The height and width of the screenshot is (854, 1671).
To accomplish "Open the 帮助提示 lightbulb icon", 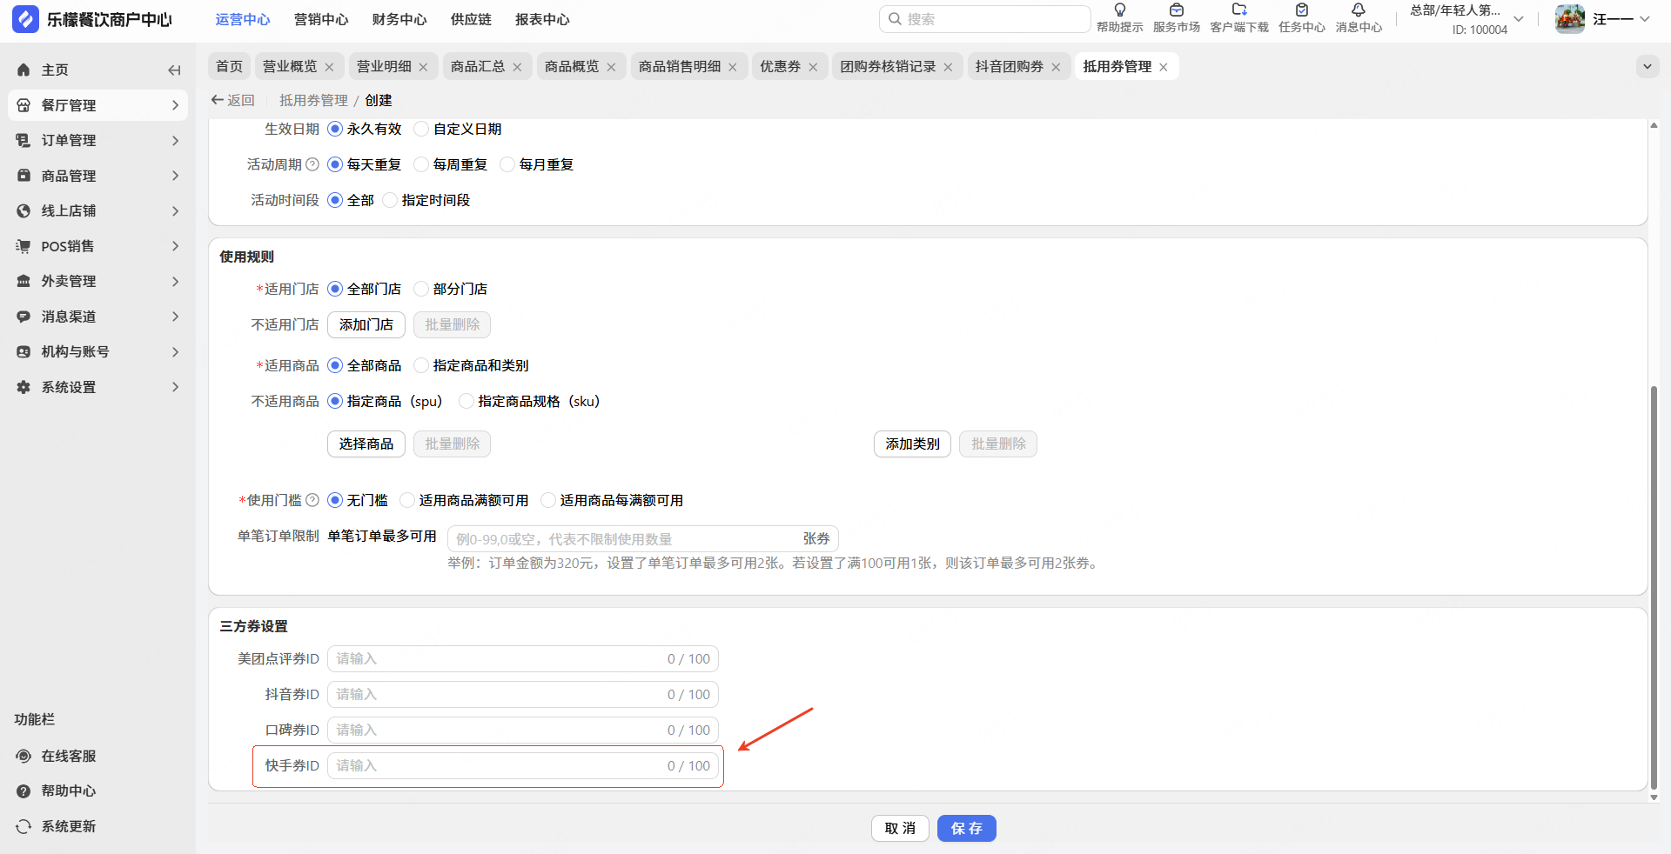I will click(x=1119, y=10).
